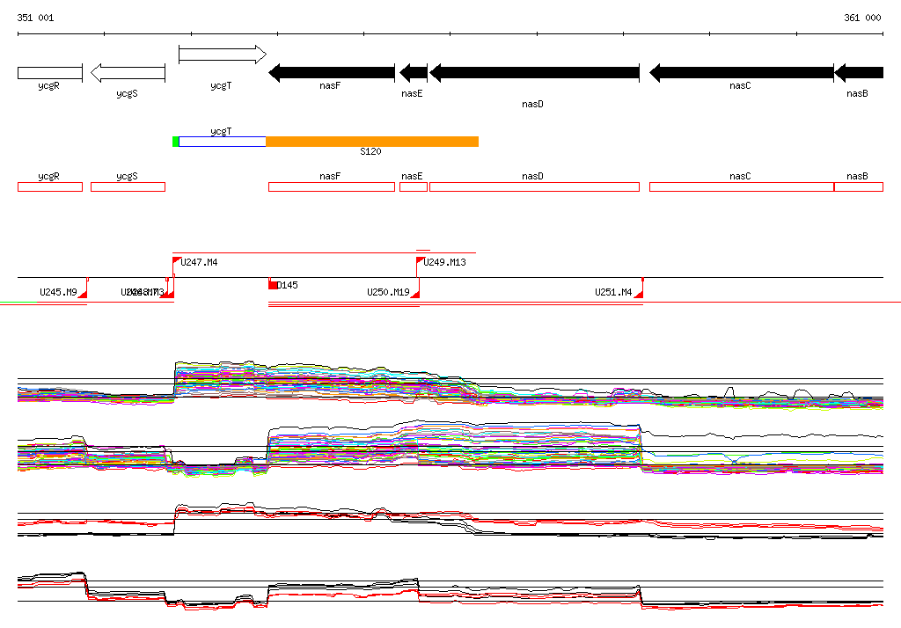Screen dimensions: 901x628
Task: Click the U251.M4 marker
Action: tap(613, 292)
